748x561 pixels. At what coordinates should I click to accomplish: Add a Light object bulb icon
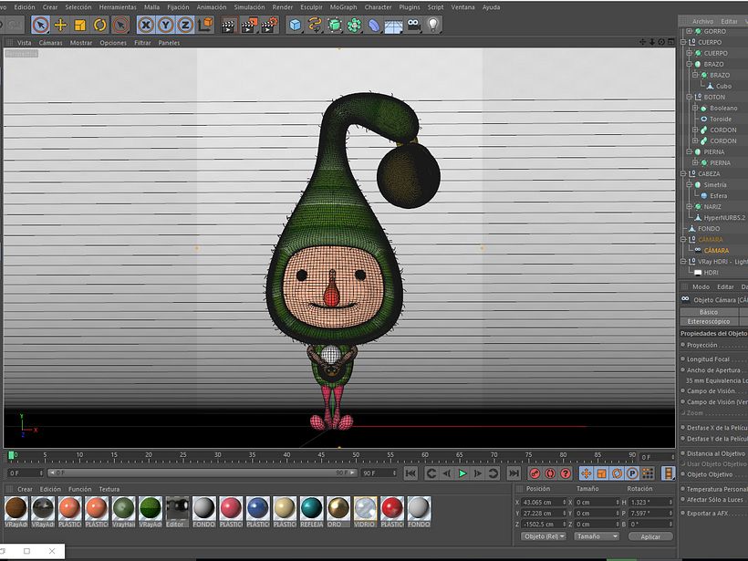click(x=433, y=25)
